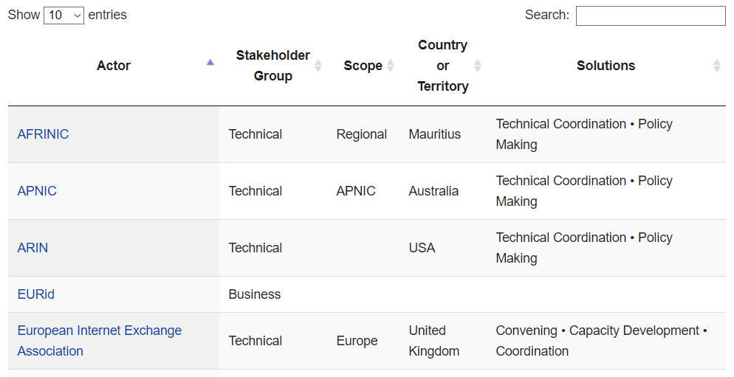This screenshot has height=377, width=734.
Task: Click the Business cell in EURid row
Action: point(255,294)
